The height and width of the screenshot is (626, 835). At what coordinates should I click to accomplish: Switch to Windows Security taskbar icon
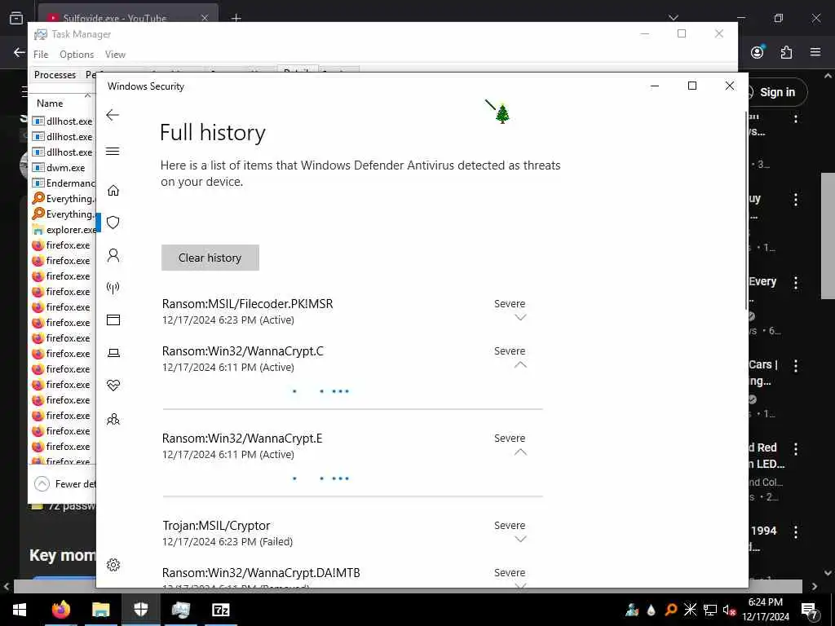pyautogui.click(x=140, y=610)
